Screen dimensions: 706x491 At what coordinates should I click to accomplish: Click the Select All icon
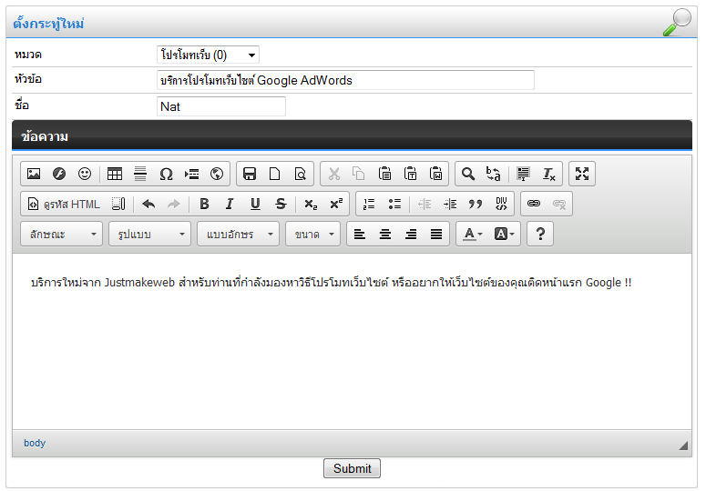[x=523, y=174]
